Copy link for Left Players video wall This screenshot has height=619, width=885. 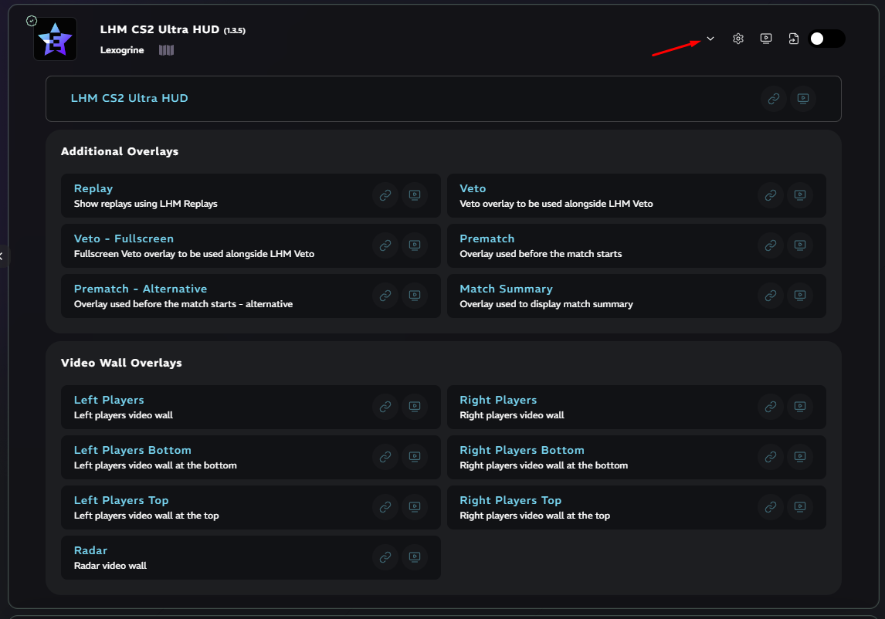[385, 407]
